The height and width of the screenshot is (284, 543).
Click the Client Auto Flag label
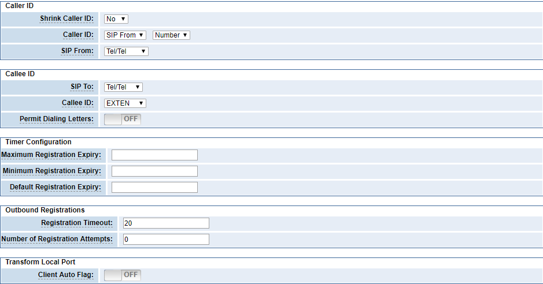pyautogui.click(x=66, y=275)
